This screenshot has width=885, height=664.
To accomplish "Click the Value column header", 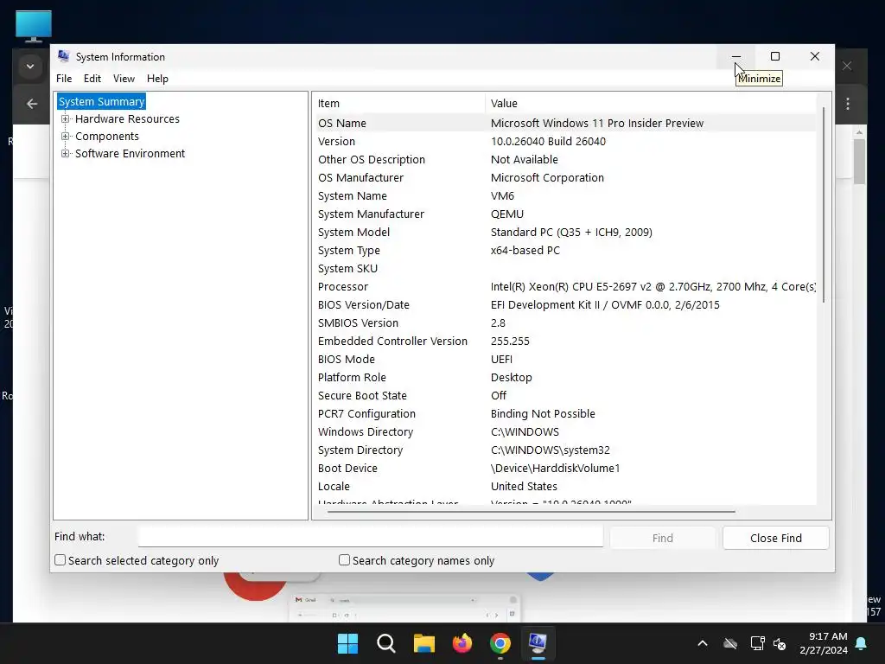I will click(x=651, y=104).
